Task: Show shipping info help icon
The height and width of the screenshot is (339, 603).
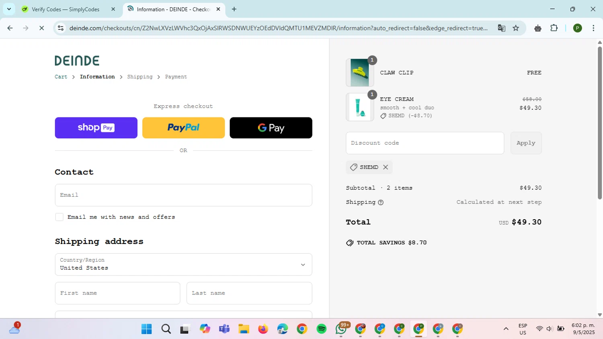Action: (381, 202)
